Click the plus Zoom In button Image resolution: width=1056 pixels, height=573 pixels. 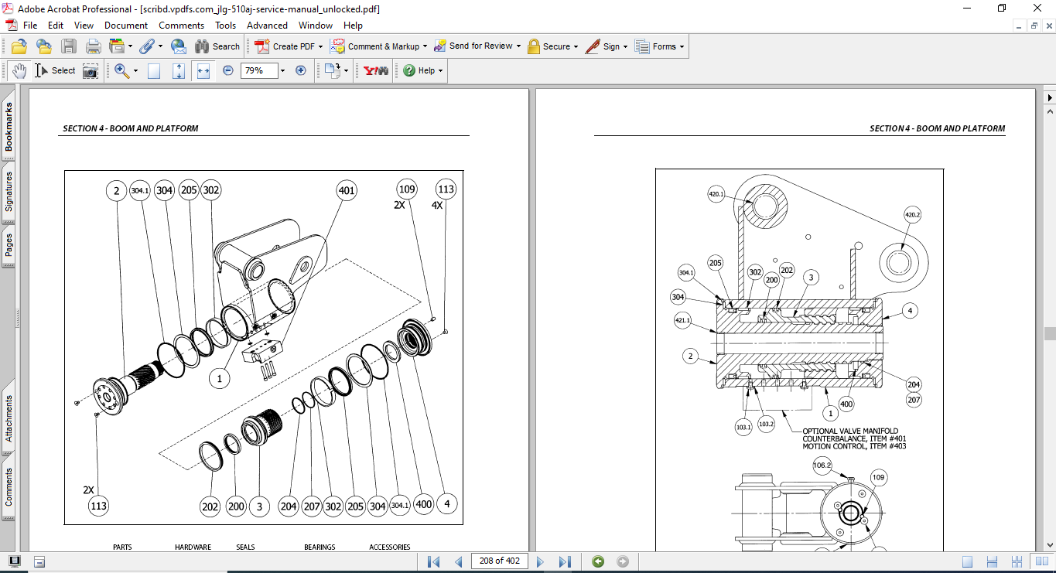301,70
